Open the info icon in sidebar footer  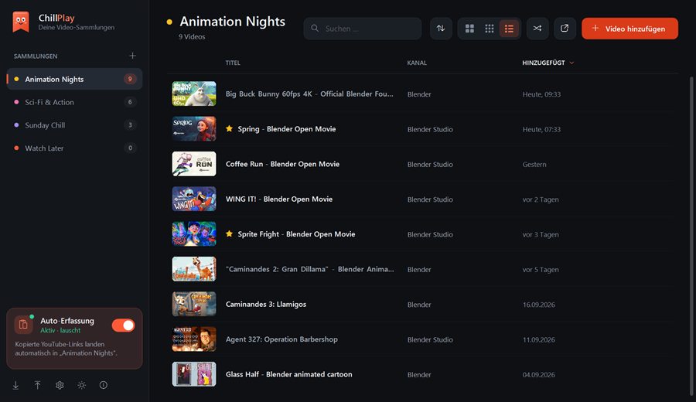click(104, 385)
